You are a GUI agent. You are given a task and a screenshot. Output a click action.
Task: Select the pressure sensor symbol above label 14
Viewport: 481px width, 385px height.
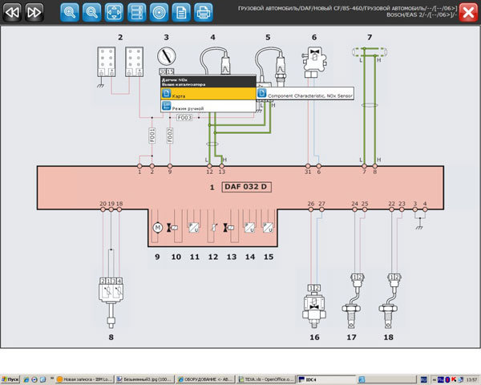pos(249,228)
